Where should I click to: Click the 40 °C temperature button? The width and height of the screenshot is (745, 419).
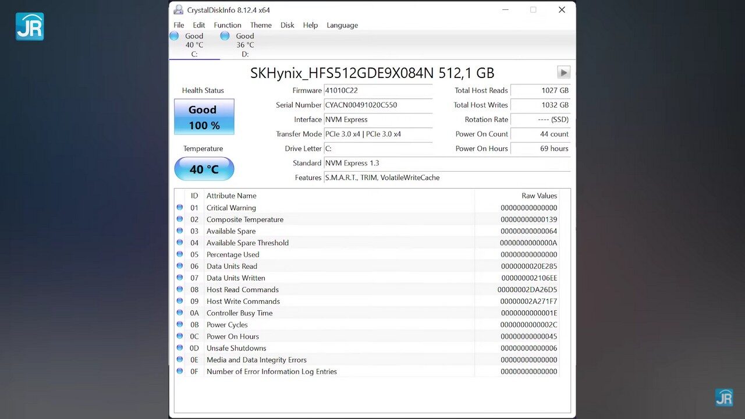204,169
